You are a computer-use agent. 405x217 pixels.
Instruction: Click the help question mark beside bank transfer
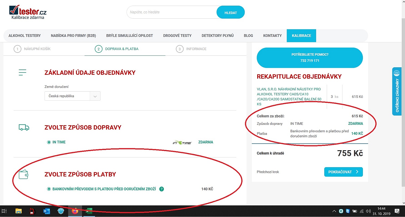[162, 189]
